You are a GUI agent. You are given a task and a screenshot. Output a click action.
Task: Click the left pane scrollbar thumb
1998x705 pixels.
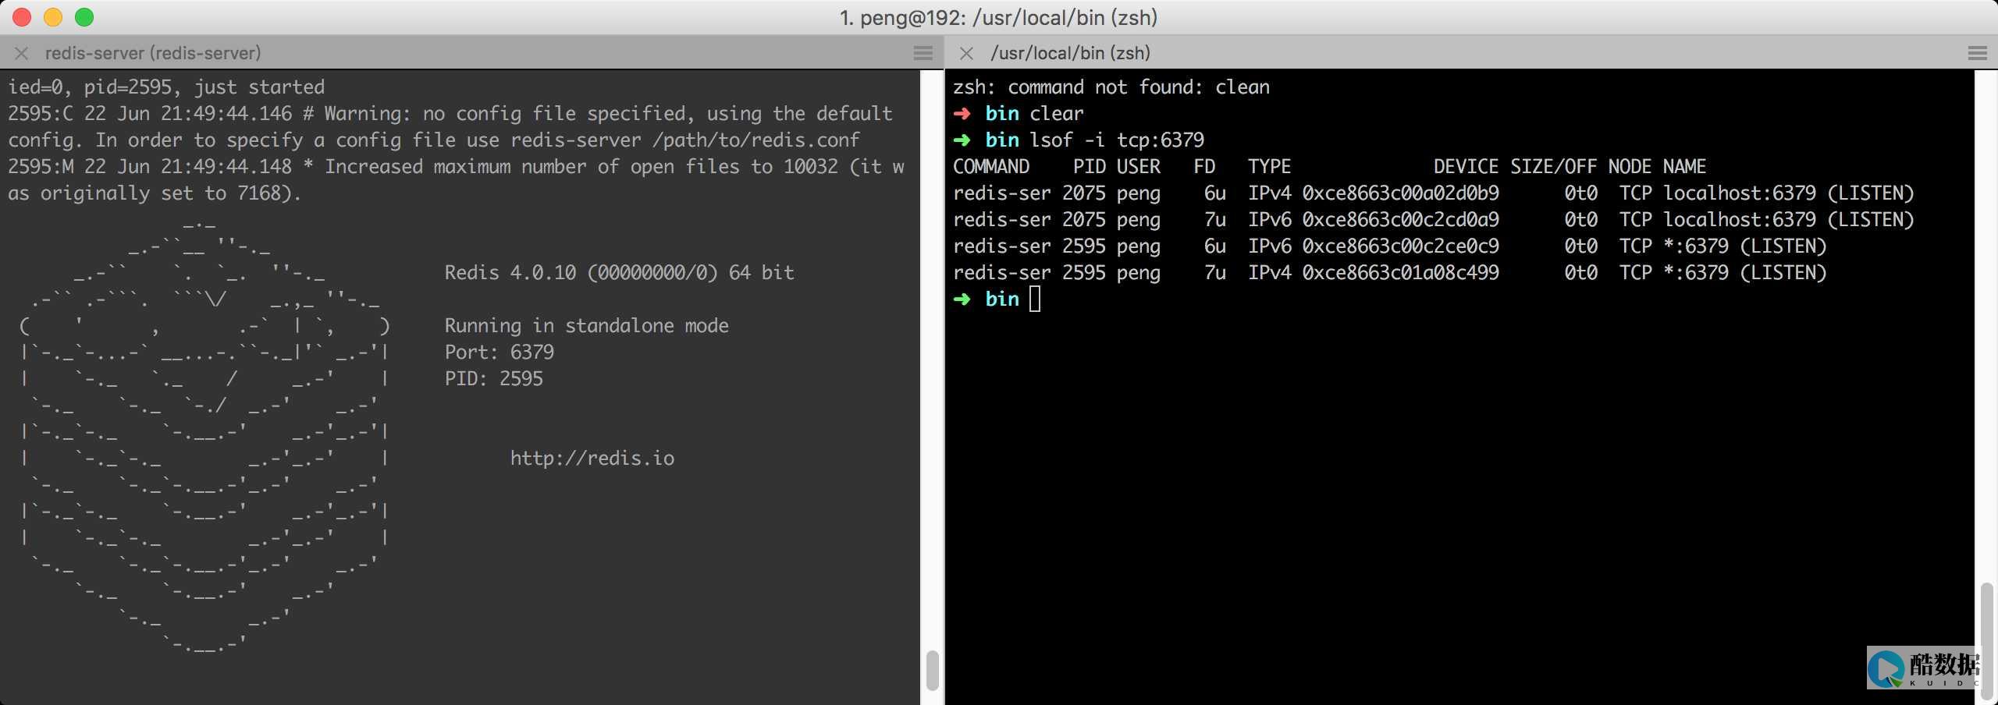tap(932, 670)
